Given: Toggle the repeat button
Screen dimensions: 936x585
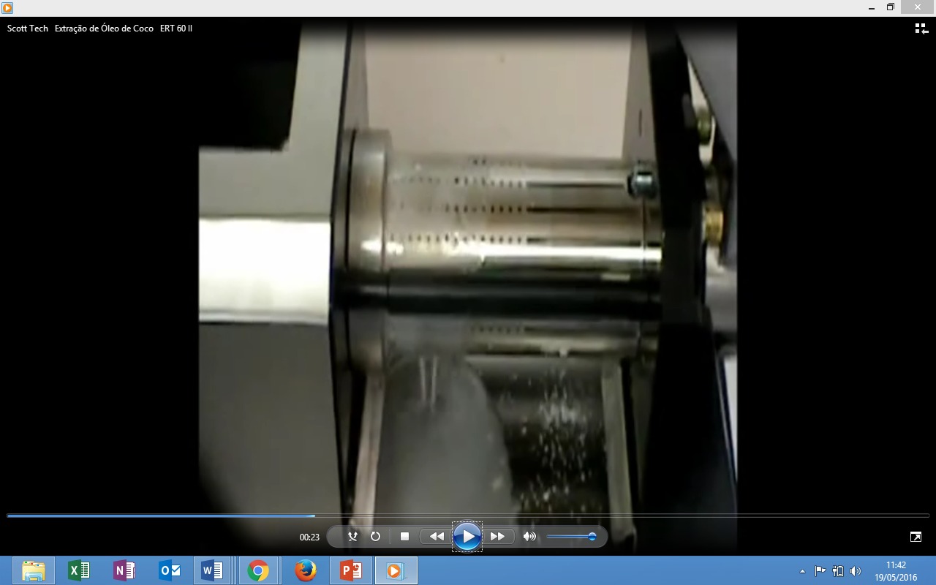Looking at the screenshot, I should [375, 537].
